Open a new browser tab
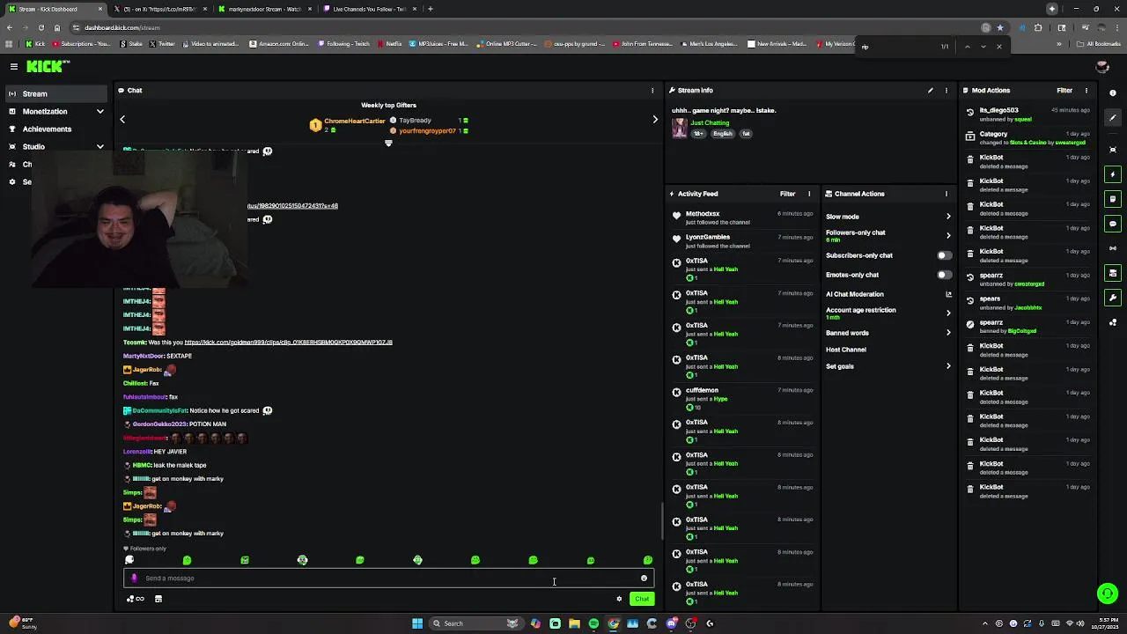The width and height of the screenshot is (1127, 634). [x=430, y=9]
